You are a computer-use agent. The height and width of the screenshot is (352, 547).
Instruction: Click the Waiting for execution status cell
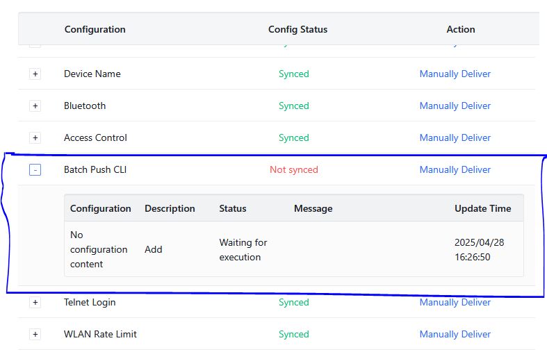point(243,249)
